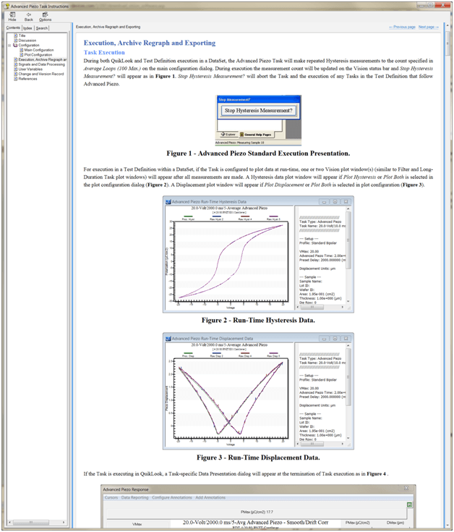Screen dimensions: 454x532
Task: Open Change and Version Record topic
Action: point(41,74)
